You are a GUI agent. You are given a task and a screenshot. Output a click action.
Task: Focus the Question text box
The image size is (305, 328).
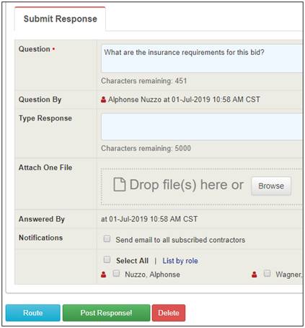(x=202, y=59)
